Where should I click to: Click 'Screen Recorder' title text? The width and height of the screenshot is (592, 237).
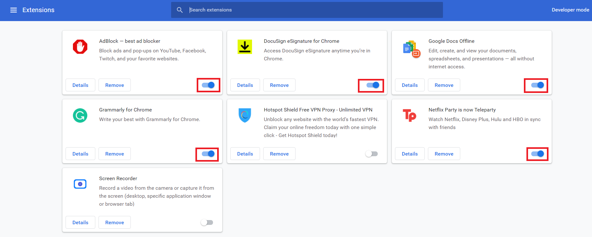[x=118, y=179]
